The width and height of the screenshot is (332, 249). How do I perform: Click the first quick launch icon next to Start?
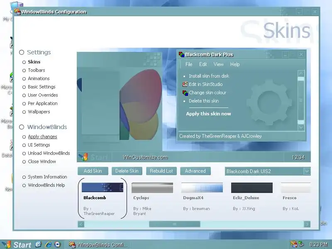pyautogui.click(x=38, y=244)
